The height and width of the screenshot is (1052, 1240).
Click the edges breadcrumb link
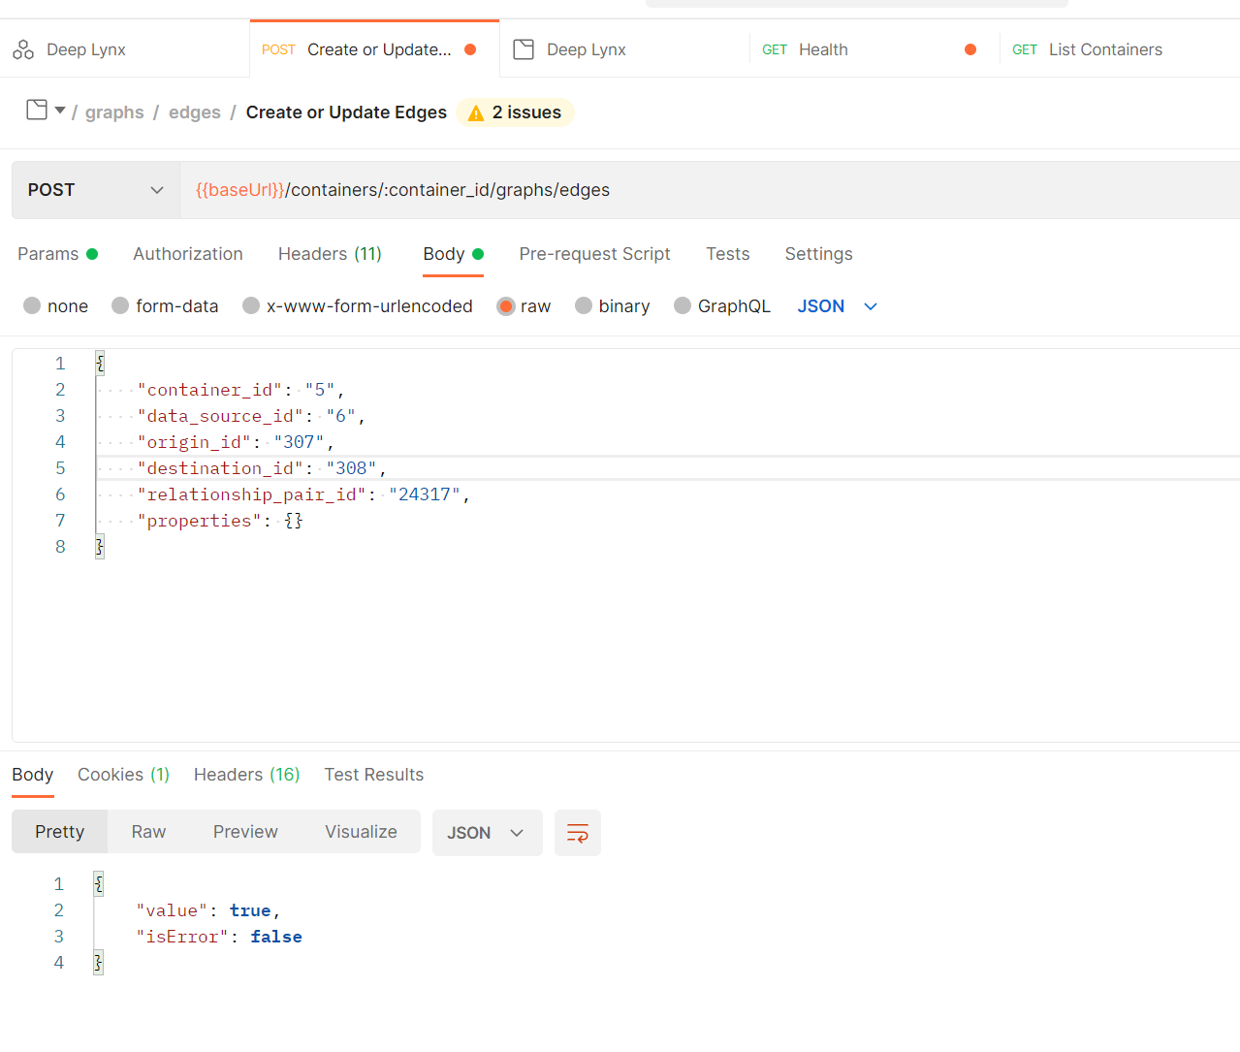tap(195, 112)
